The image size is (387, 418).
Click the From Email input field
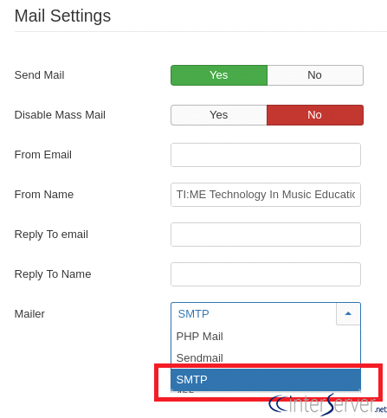point(266,155)
